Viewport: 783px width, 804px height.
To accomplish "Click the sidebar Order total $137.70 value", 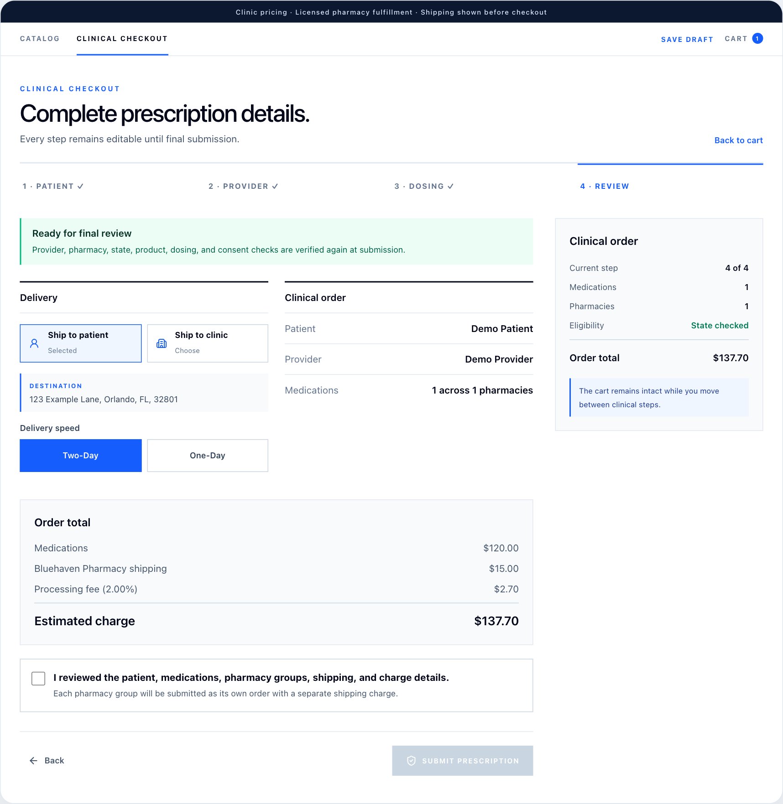I will [731, 358].
